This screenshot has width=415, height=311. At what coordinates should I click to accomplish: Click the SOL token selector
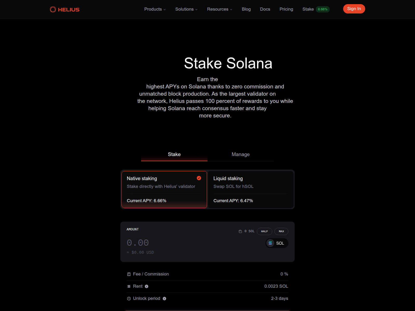(x=277, y=243)
